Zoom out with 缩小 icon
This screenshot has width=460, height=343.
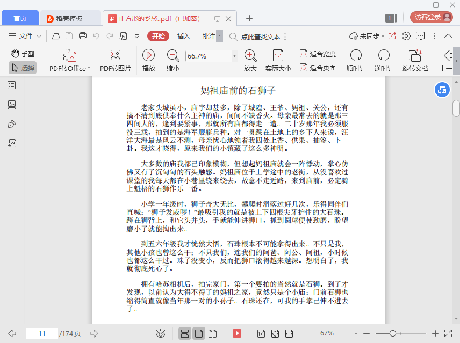tap(173, 61)
